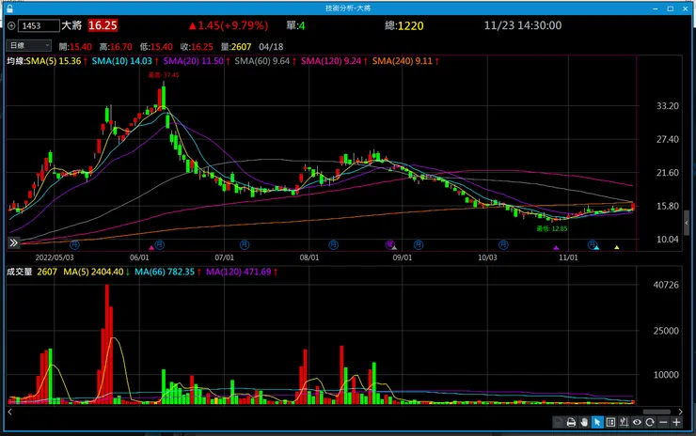Click the SMA(60) 9.64 indicator label
The width and height of the screenshot is (696, 436).
(x=261, y=61)
